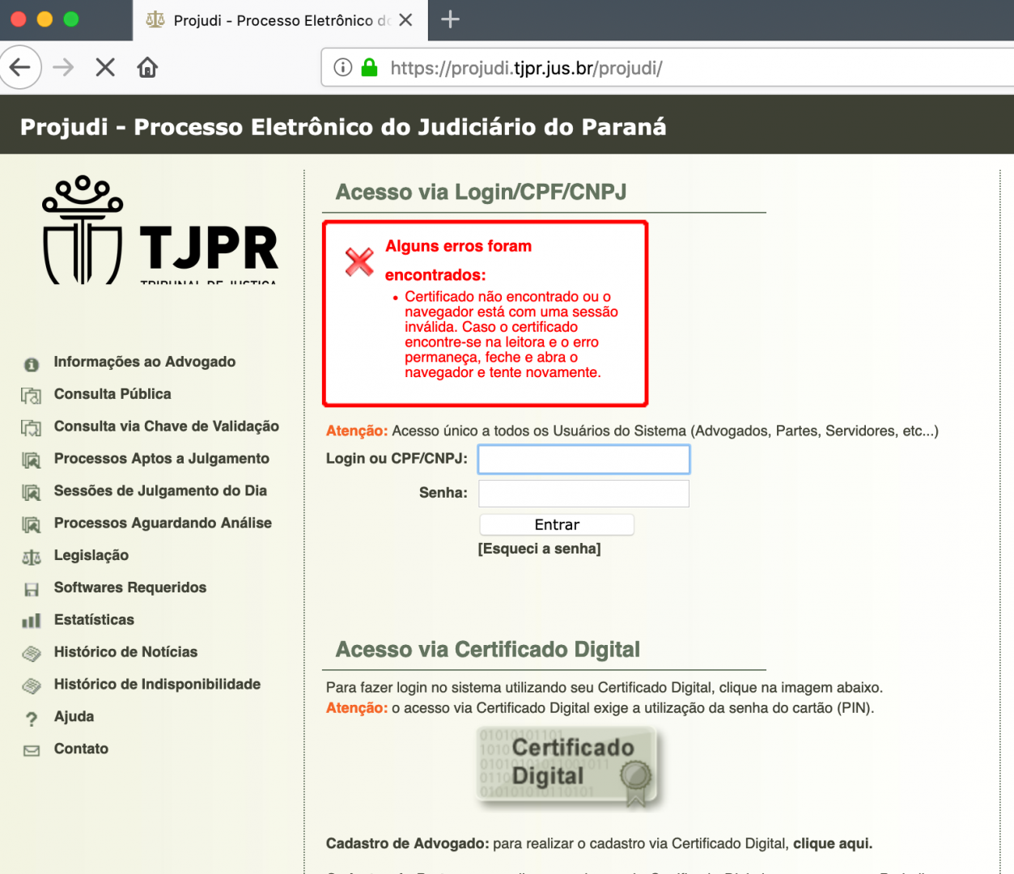This screenshot has height=874, width=1014.
Task: Click the 'Certificado não encontrado' error message
Action: tap(511, 335)
